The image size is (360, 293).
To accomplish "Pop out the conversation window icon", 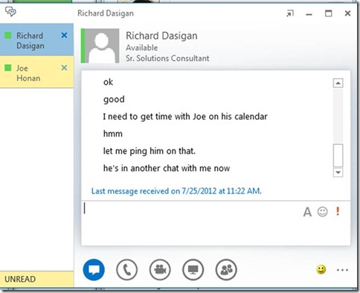I will point(290,13).
